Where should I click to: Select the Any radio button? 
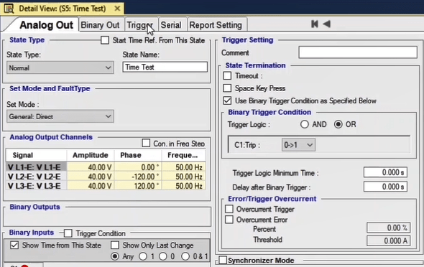pos(115,256)
